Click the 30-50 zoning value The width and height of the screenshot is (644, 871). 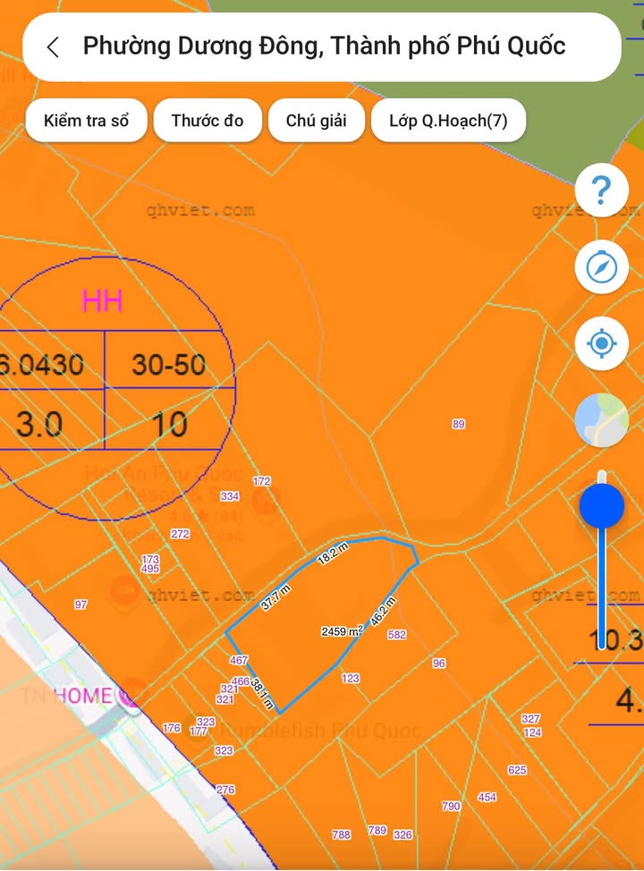coord(169,364)
